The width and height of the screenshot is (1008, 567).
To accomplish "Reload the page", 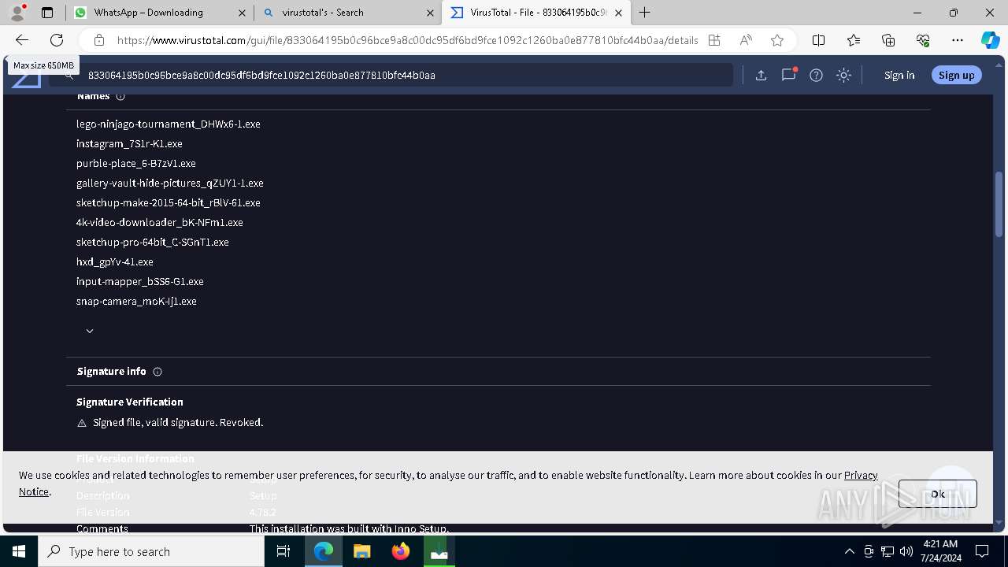I will (57, 40).
